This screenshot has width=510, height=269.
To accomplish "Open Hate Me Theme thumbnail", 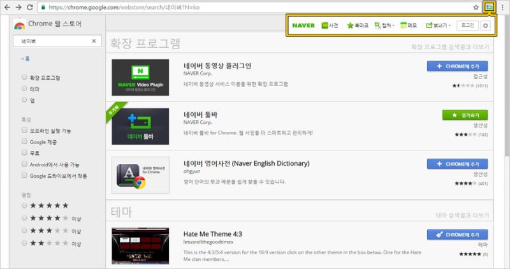I will (140, 246).
